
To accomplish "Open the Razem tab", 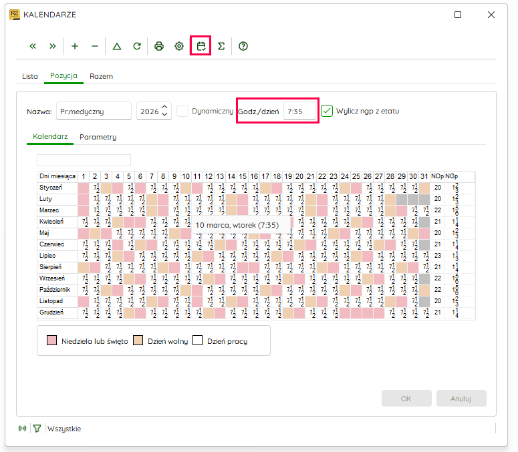I will pos(101,76).
